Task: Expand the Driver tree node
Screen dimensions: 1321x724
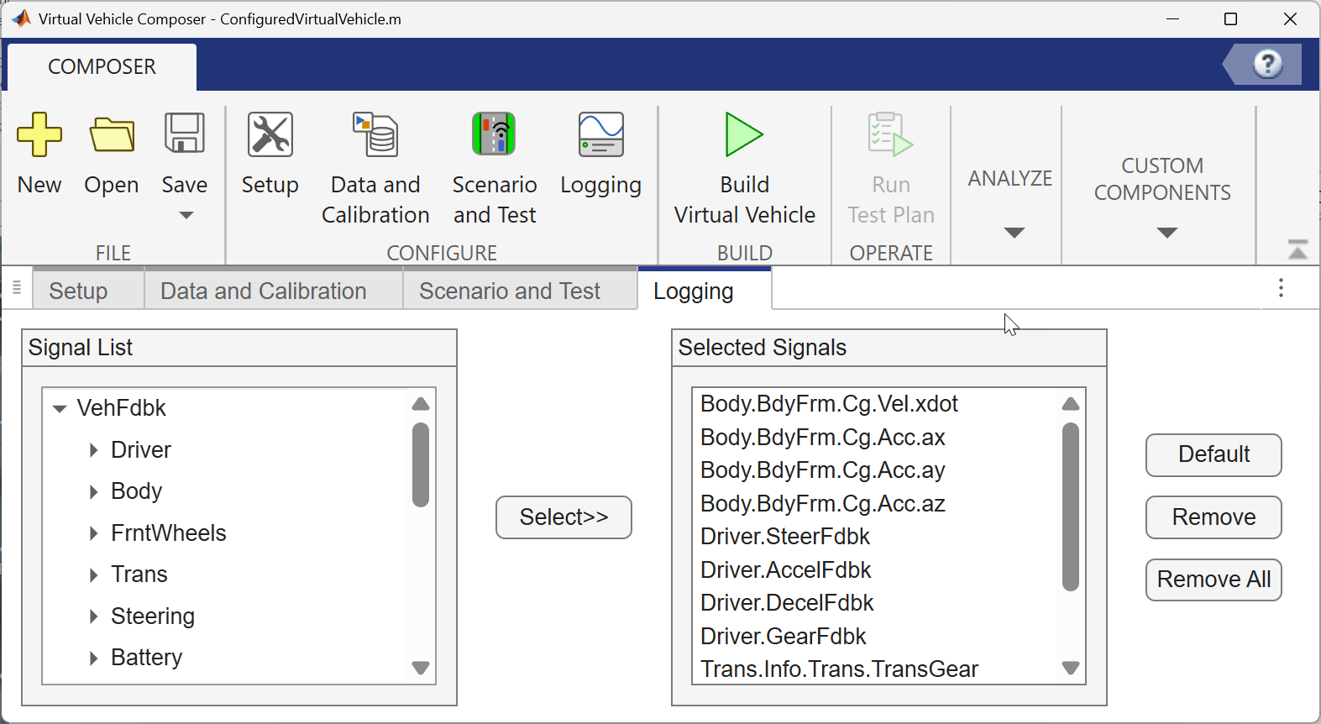Action: (x=93, y=450)
